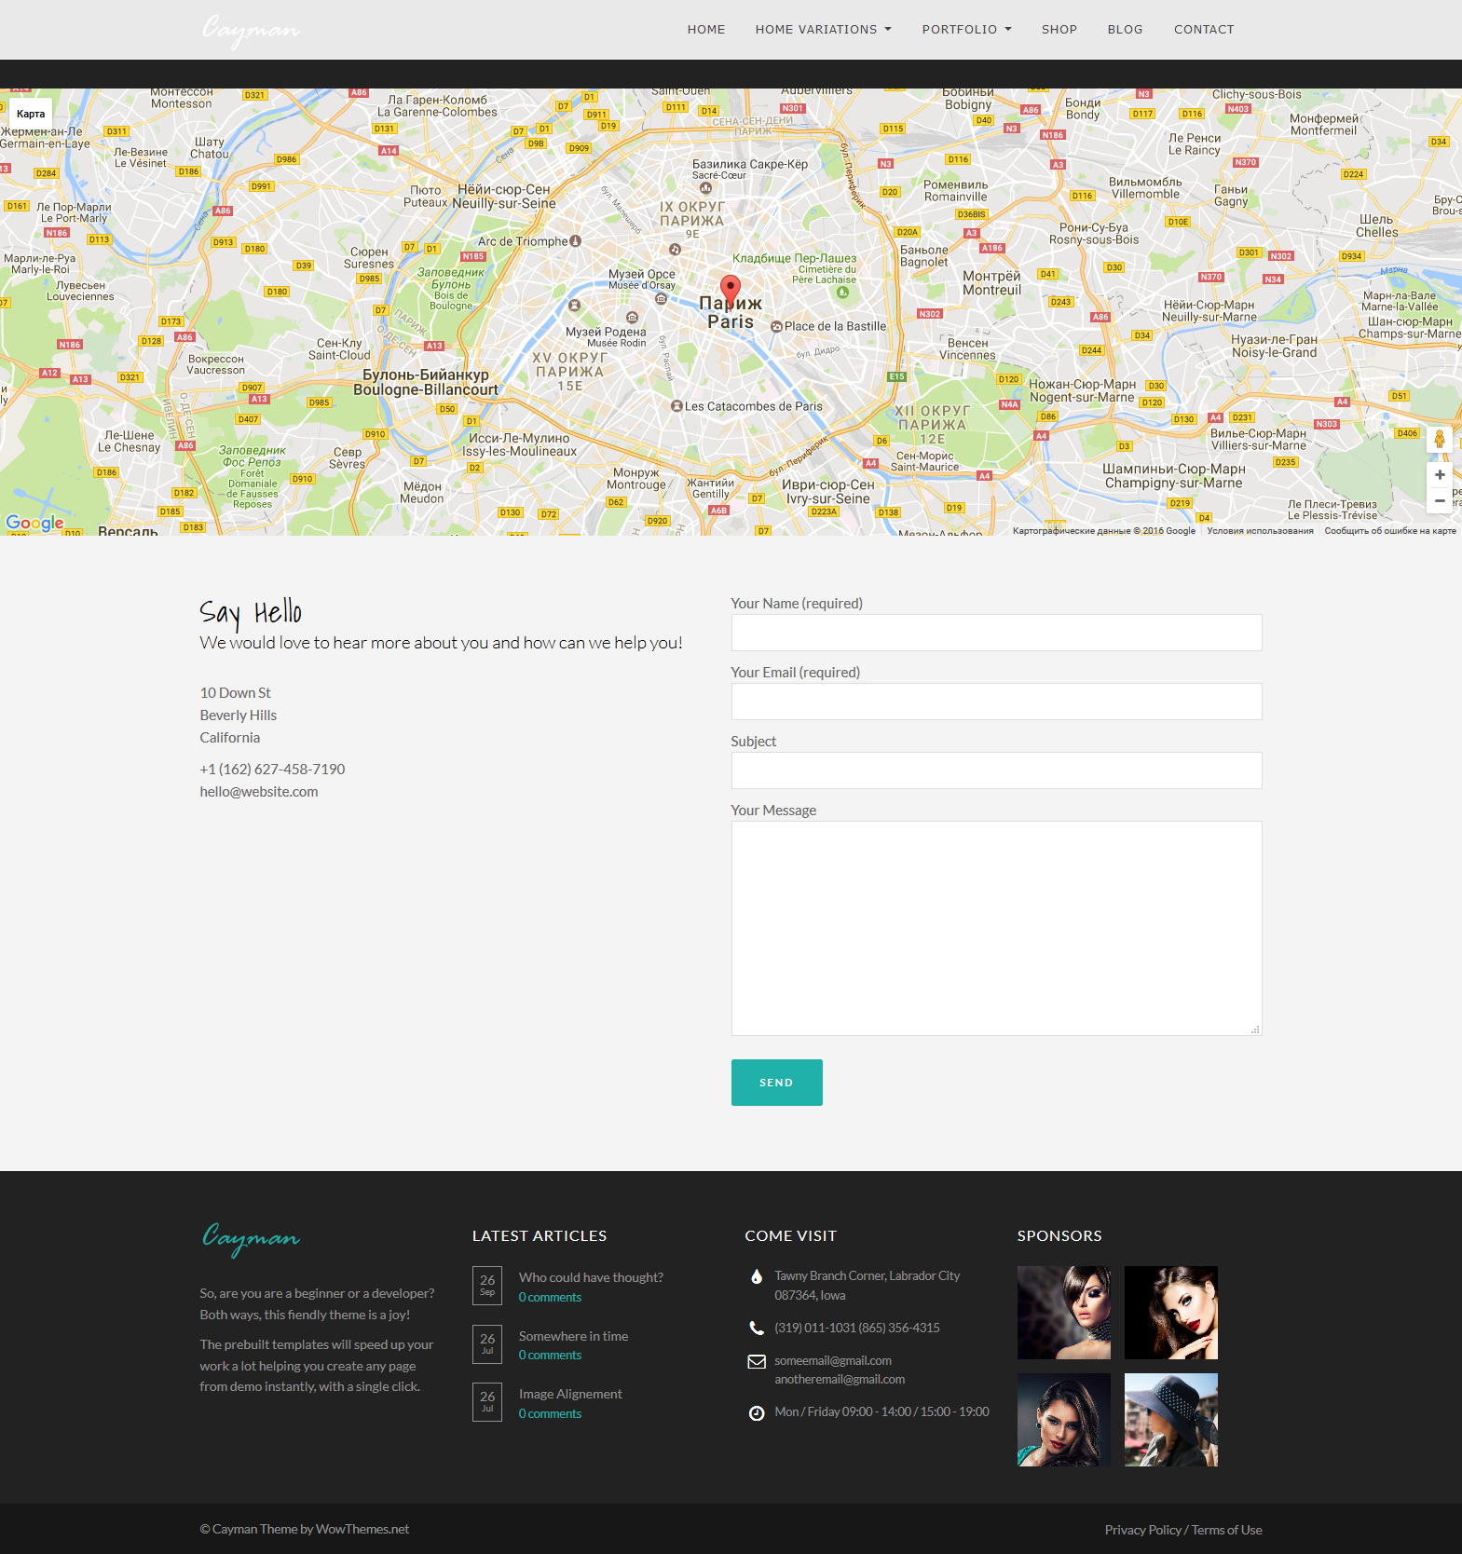Click the clock hours icon in footer
Viewport: 1462px width, 1554px height.
point(757,1413)
